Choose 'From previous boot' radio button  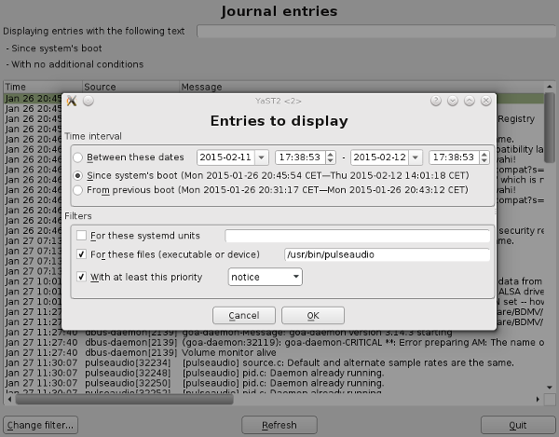[78, 190]
